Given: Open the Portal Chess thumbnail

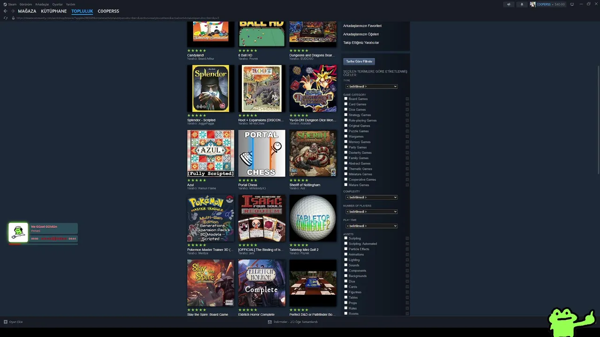Looking at the screenshot, I should (x=262, y=153).
